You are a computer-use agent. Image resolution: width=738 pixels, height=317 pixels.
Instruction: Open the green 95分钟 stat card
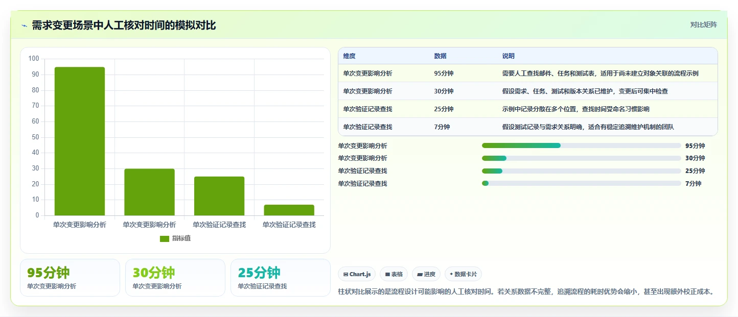click(70, 278)
